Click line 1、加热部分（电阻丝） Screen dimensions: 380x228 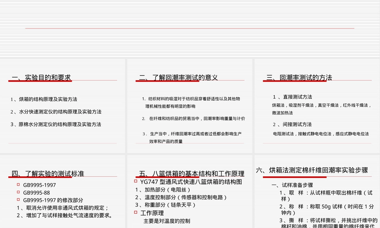coord(163,190)
